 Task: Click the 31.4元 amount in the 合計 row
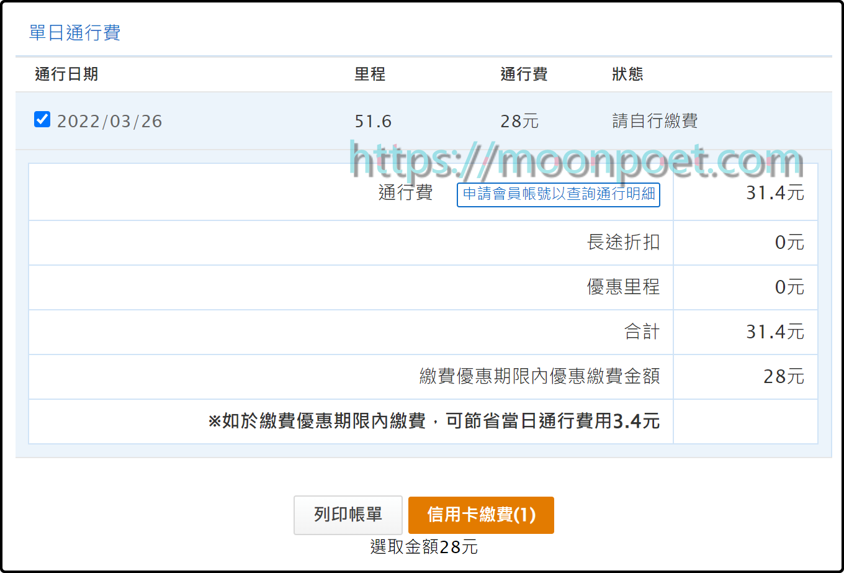774,332
